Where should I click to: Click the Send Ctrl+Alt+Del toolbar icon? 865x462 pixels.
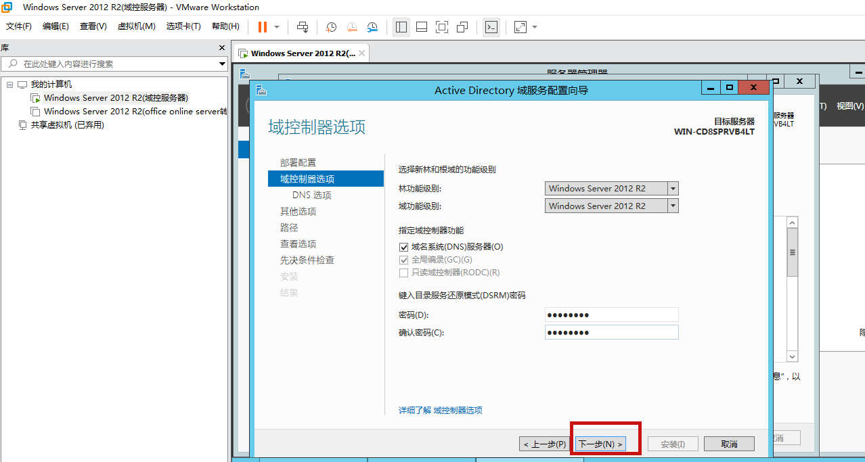(x=303, y=27)
